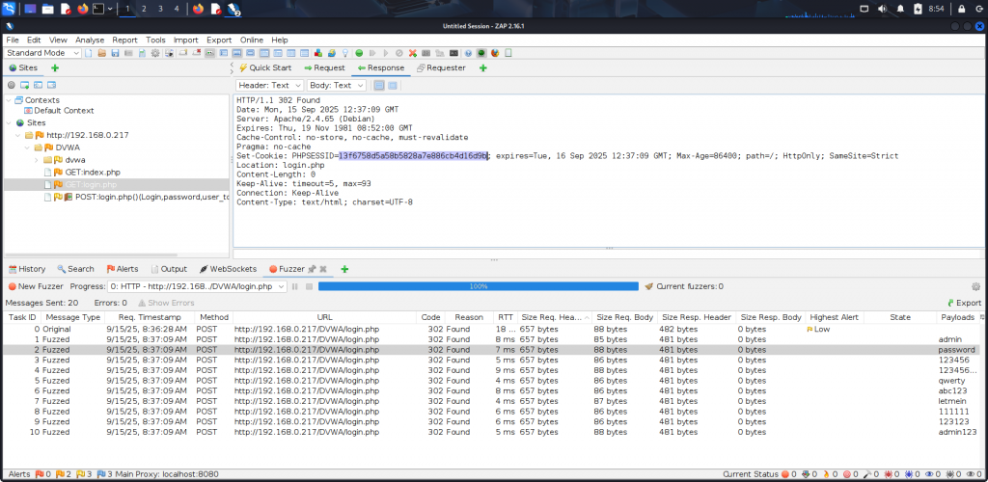Image resolution: width=988 pixels, height=482 pixels.
Task: Click the green Set Break circle icon
Action: (x=359, y=53)
